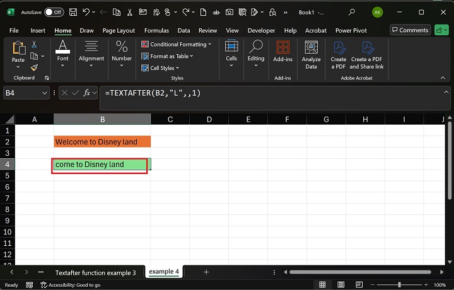Click the Insert Function fx icon

[x=87, y=93]
